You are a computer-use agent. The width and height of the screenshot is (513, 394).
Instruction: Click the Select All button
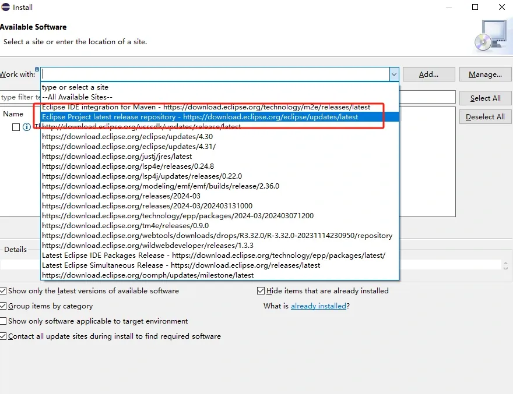[x=485, y=98]
